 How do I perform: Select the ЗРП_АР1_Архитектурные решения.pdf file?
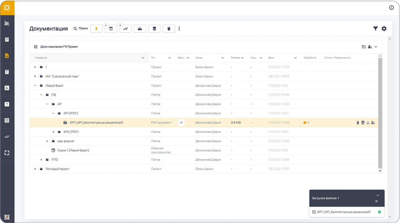(96, 123)
